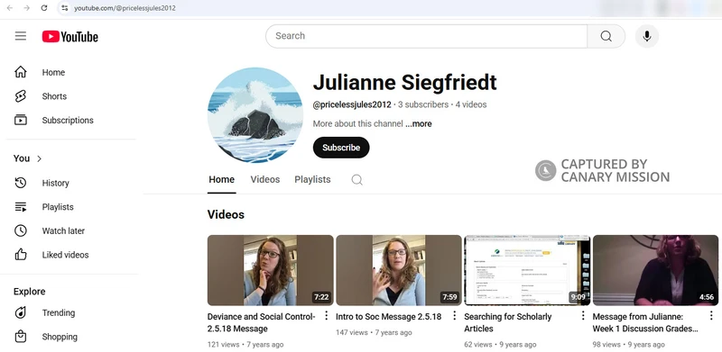Image resolution: width=722 pixels, height=352 pixels.
Task: Open Searching for Scholarly Articles title
Action: pyautogui.click(x=508, y=322)
